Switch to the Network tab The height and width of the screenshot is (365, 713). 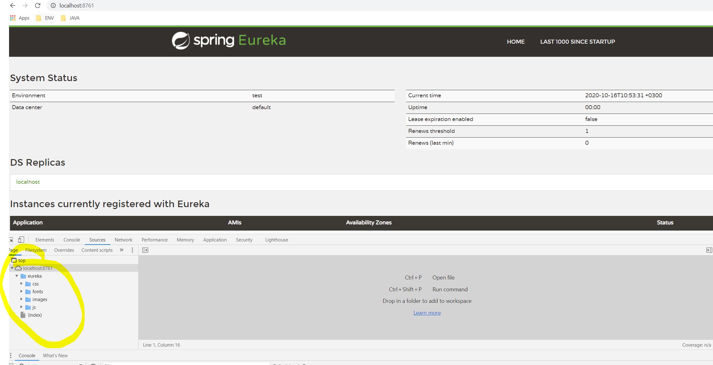[123, 240]
